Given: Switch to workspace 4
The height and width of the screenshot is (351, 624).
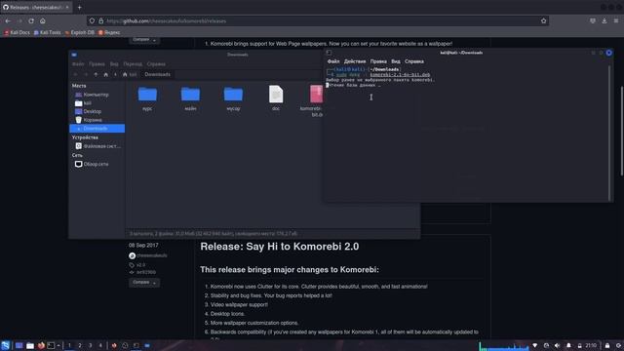Looking at the screenshot, I should click(x=100, y=345).
